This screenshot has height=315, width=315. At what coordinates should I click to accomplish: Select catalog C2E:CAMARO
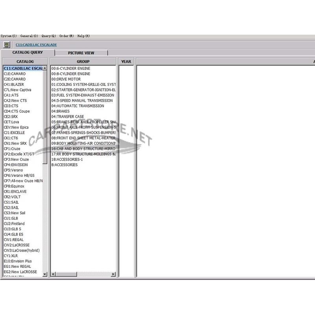point(15,79)
